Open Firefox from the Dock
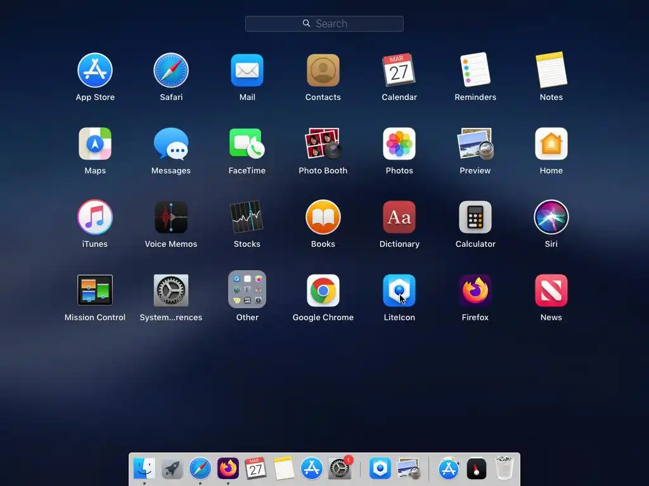This screenshot has width=649, height=486. click(x=228, y=468)
